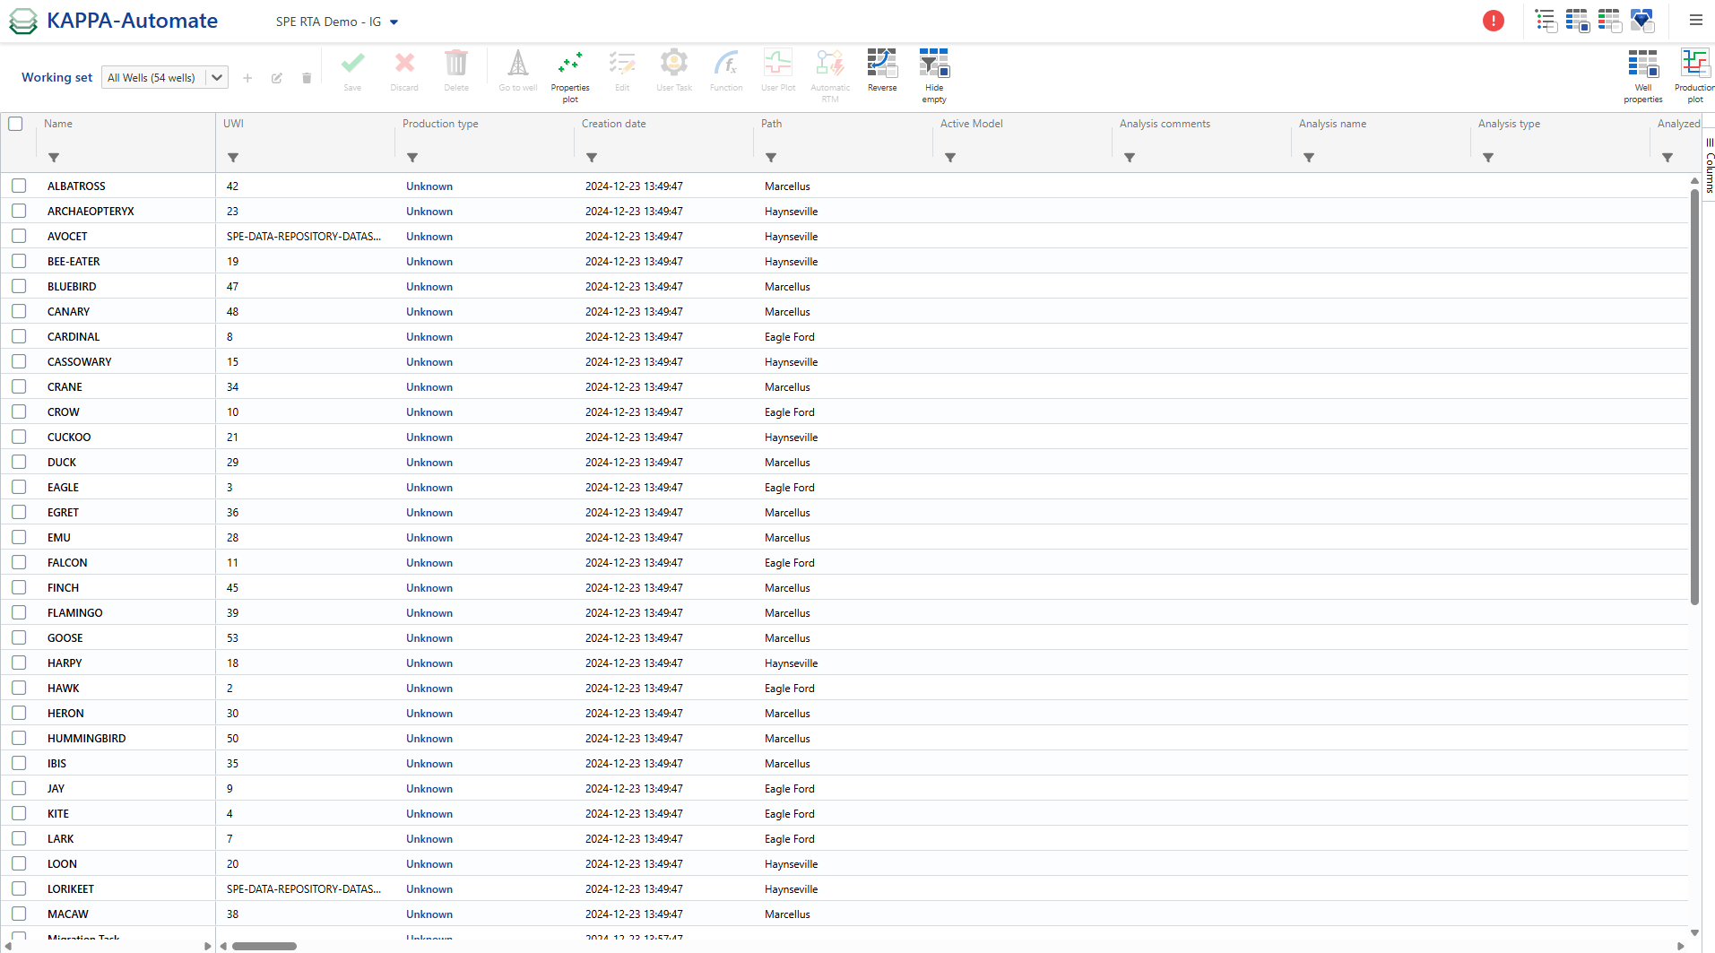Open the Active Model column filter
The height and width of the screenshot is (953, 1715).
[950, 158]
